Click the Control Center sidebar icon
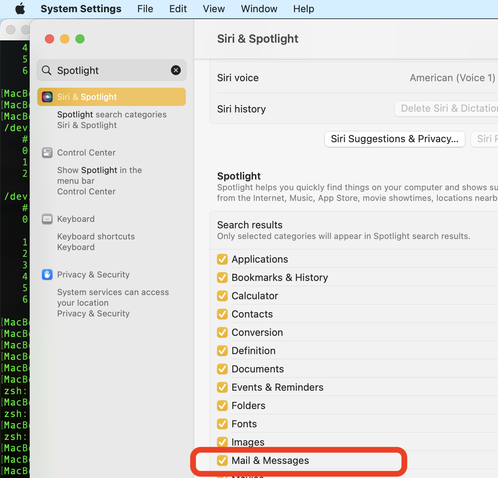This screenshot has height=478, width=498. point(47,152)
